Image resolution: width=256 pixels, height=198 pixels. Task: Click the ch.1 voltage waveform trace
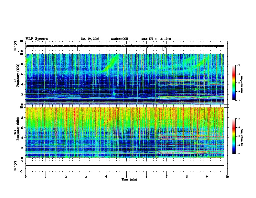(125, 46)
